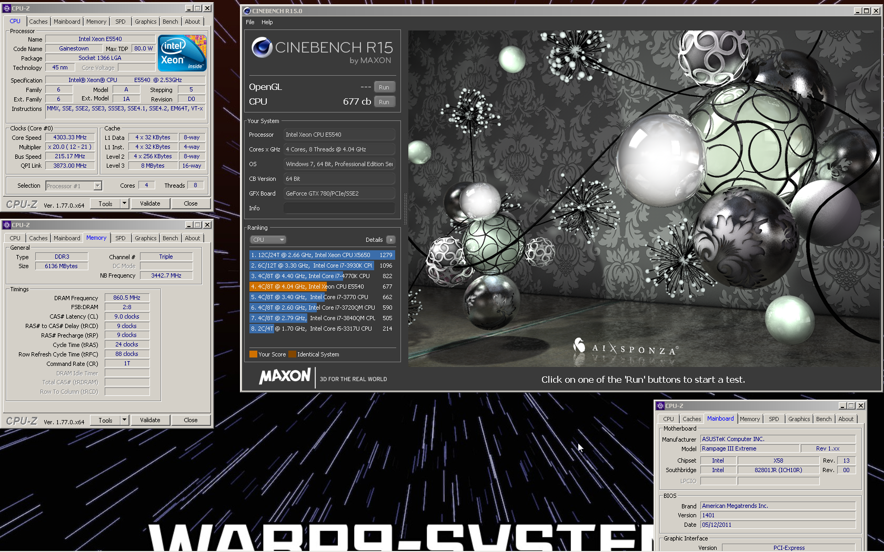The width and height of the screenshot is (884, 552).
Task: Click the Details arrow icon in Ranking
Action: pos(390,240)
